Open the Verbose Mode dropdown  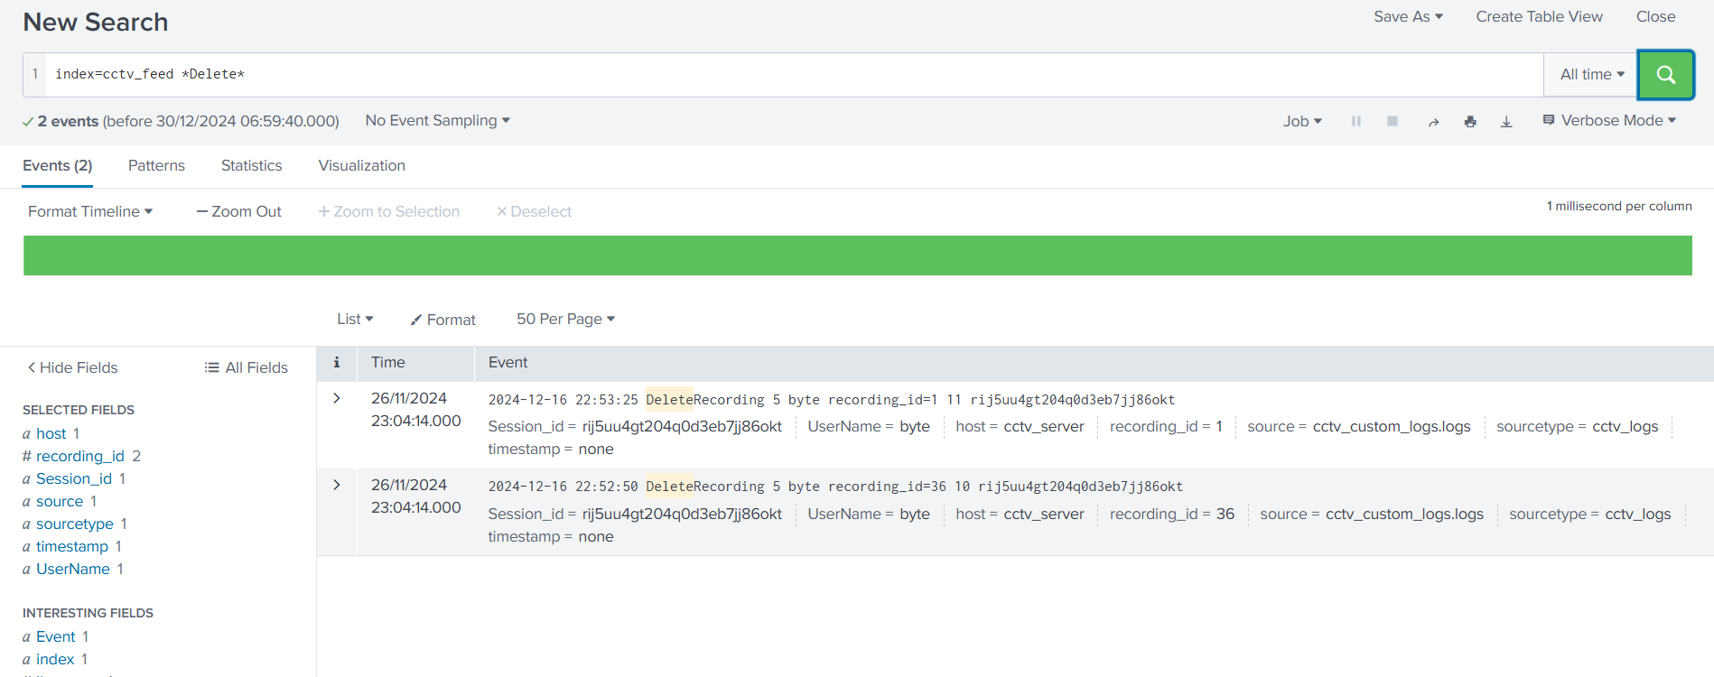click(x=1609, y=121)
